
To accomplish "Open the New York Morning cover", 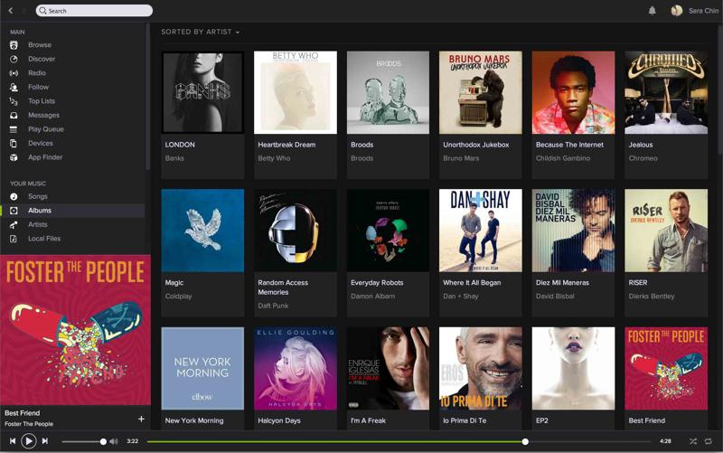I will (x=202, y=368).
